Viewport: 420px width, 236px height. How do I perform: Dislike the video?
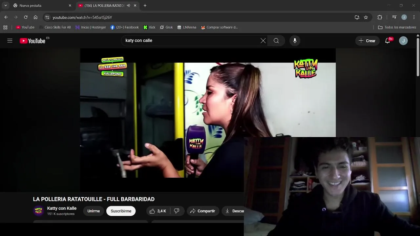[177, 211]
